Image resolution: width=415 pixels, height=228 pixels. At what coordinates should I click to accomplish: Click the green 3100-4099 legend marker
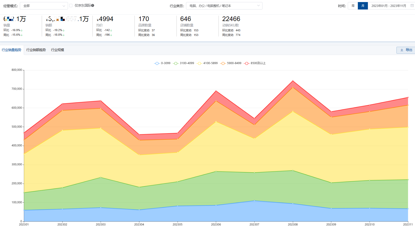176,63
